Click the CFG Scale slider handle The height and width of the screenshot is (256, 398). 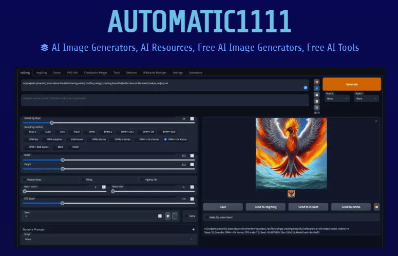pos(62,203)
